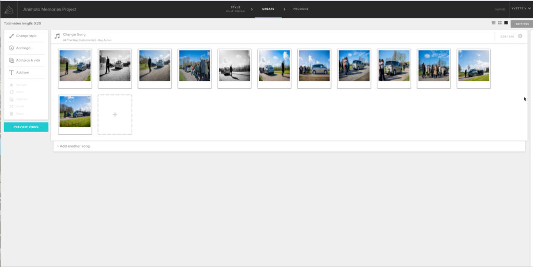Click the Animoto Memories Project title
The width and height of the screenshot is (533, 267).
tap(49, 9)
